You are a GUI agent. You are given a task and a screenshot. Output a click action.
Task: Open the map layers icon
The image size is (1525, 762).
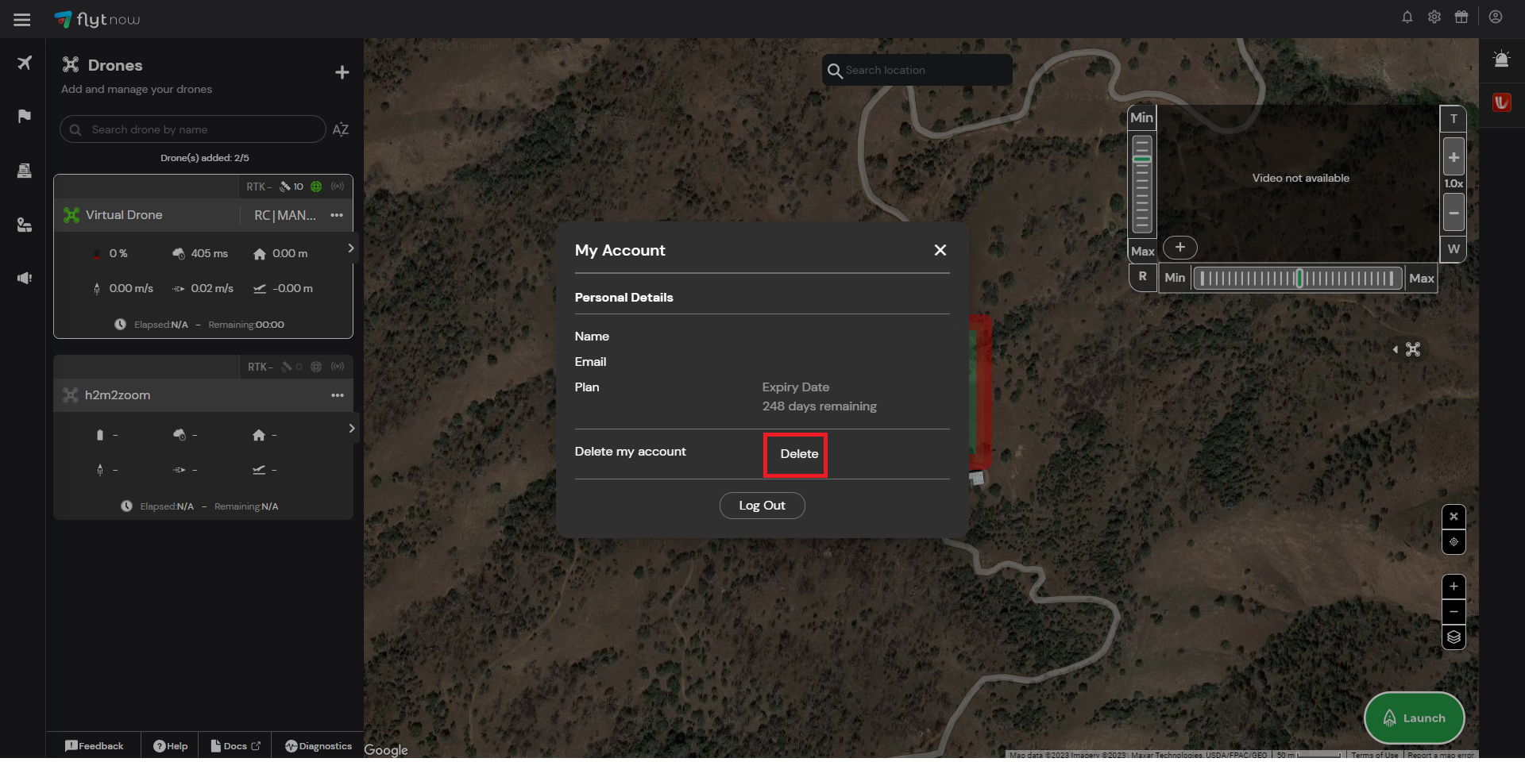[1453, 637]
